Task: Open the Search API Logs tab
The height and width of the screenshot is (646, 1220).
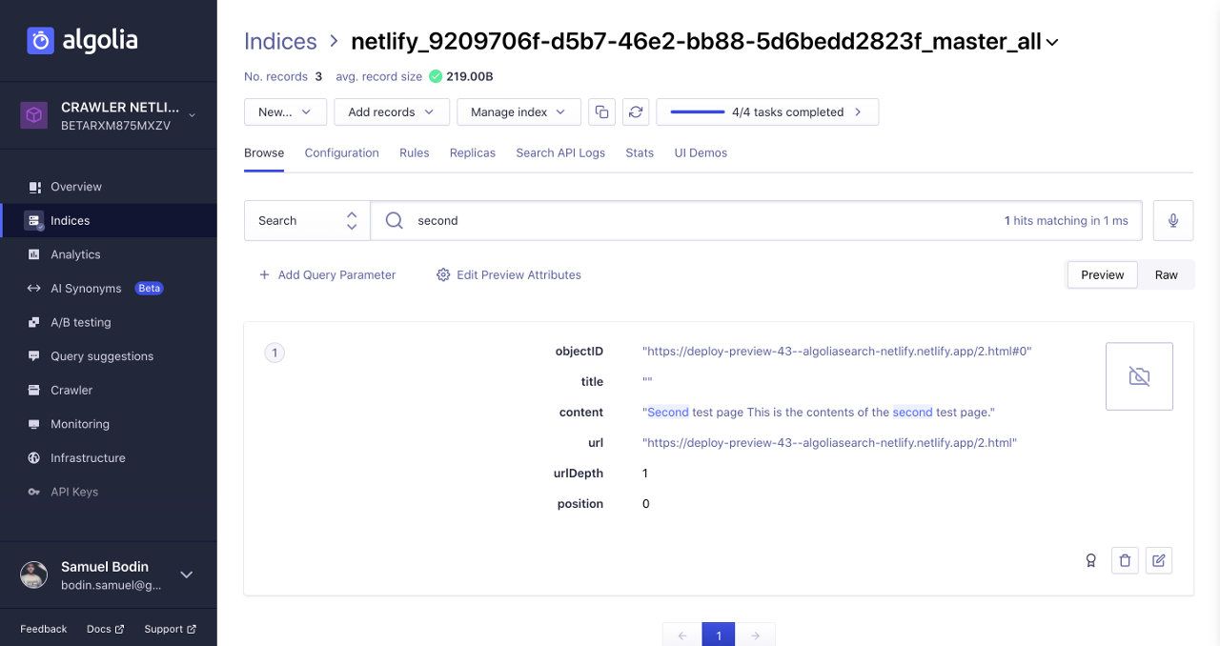Action: [x=560, y=152]
